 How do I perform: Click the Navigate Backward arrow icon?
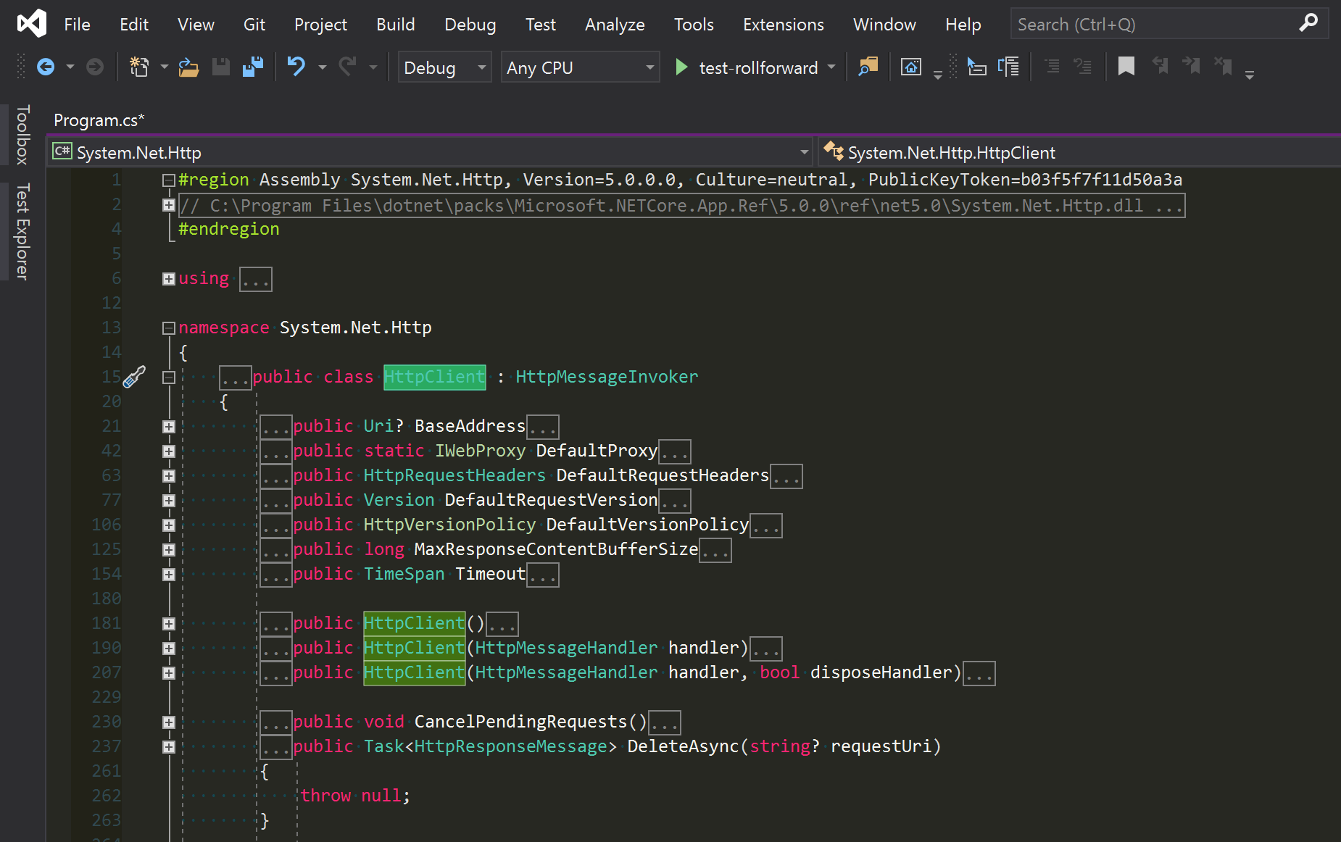tap(45, 66)
